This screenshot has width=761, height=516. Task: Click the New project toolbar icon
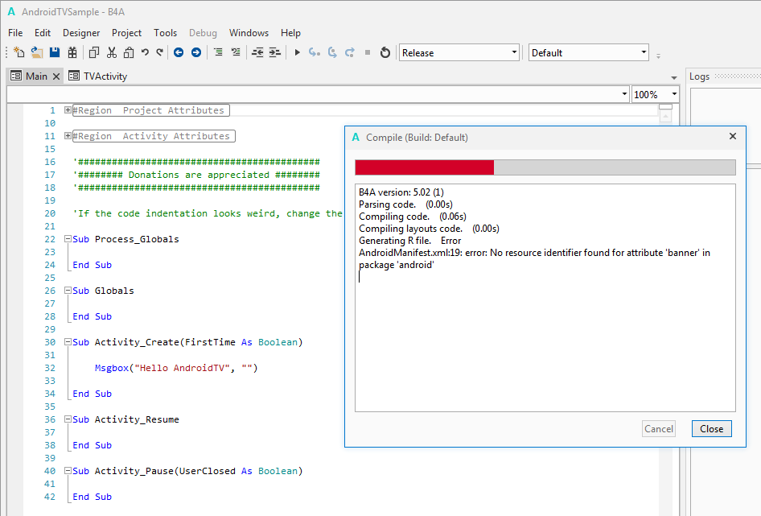point(19,52)
